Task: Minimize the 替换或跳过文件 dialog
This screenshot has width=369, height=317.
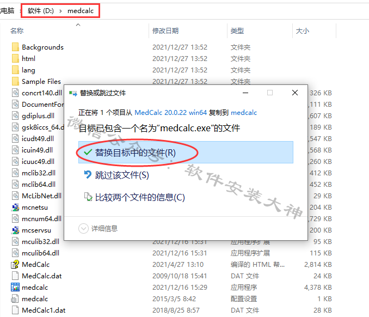Action: pyautogui.click(x=245, y=93)
